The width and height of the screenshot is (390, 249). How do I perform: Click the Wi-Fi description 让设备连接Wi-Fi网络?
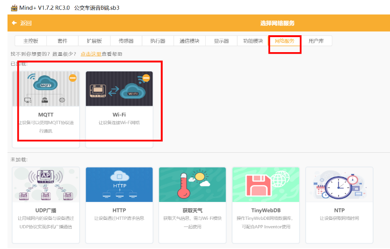tap(119, 123)
